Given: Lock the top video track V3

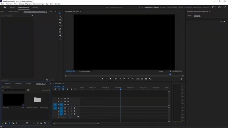Looking at the screenshot, I should tap(58, 99).
